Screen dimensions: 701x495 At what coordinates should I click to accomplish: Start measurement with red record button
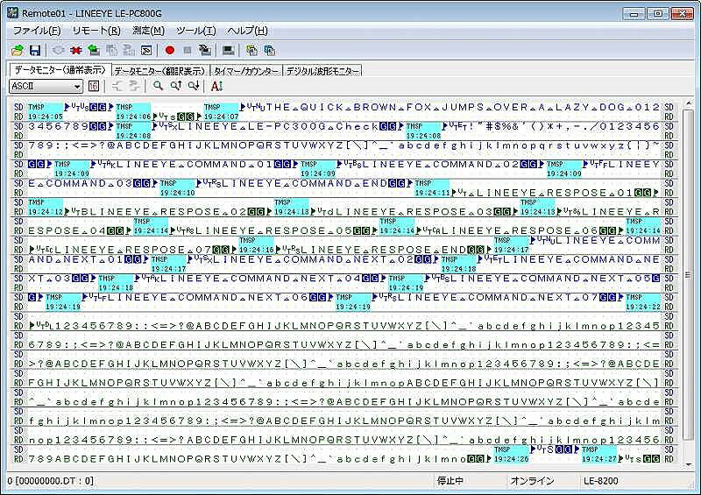pyautogui.click(x=169, y=50)
